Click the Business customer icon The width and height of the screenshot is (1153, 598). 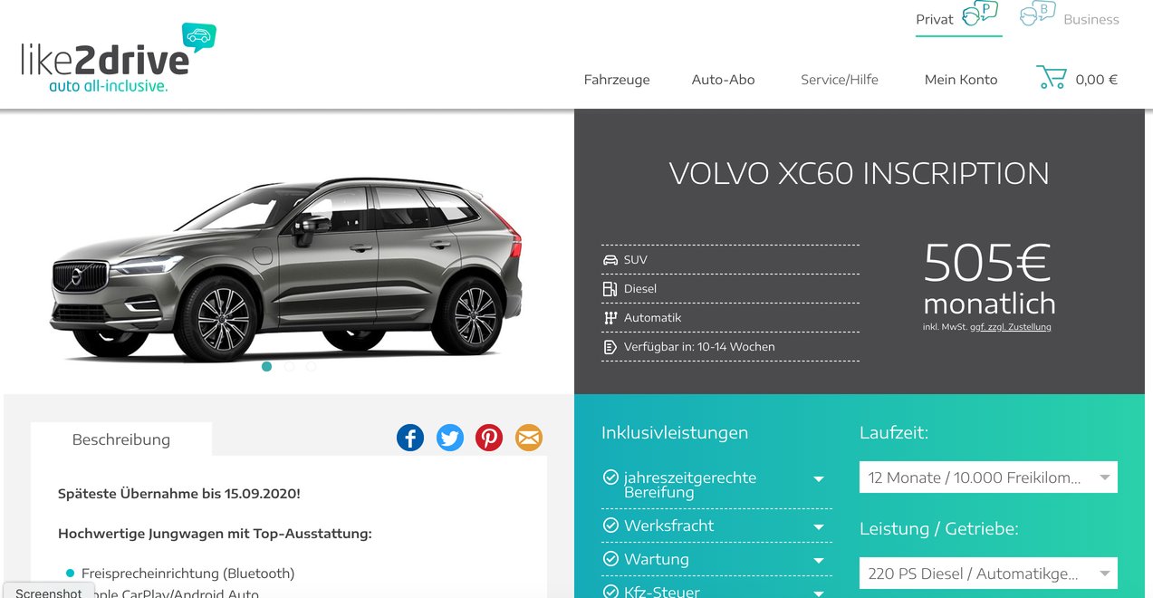point(1038,14)
